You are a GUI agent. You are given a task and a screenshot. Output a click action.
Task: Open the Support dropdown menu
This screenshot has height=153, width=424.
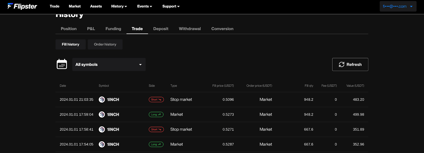pyautogui.click(x=171, y=6)
